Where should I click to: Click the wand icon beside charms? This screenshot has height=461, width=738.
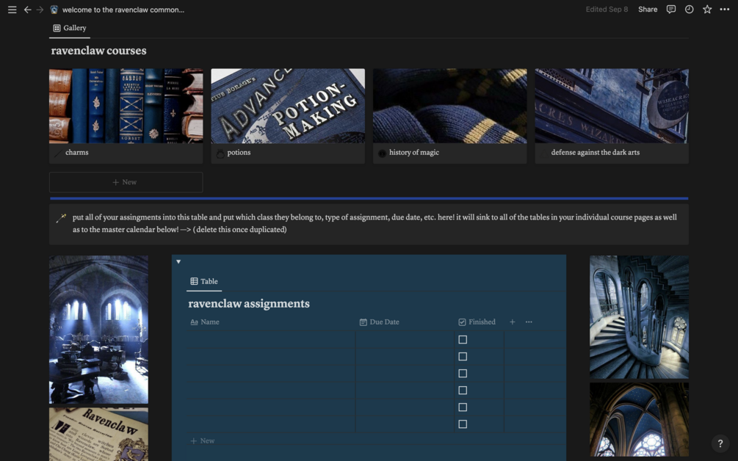point(58,153)
